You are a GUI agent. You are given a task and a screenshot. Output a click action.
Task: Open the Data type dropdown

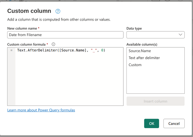click(155, 35)
